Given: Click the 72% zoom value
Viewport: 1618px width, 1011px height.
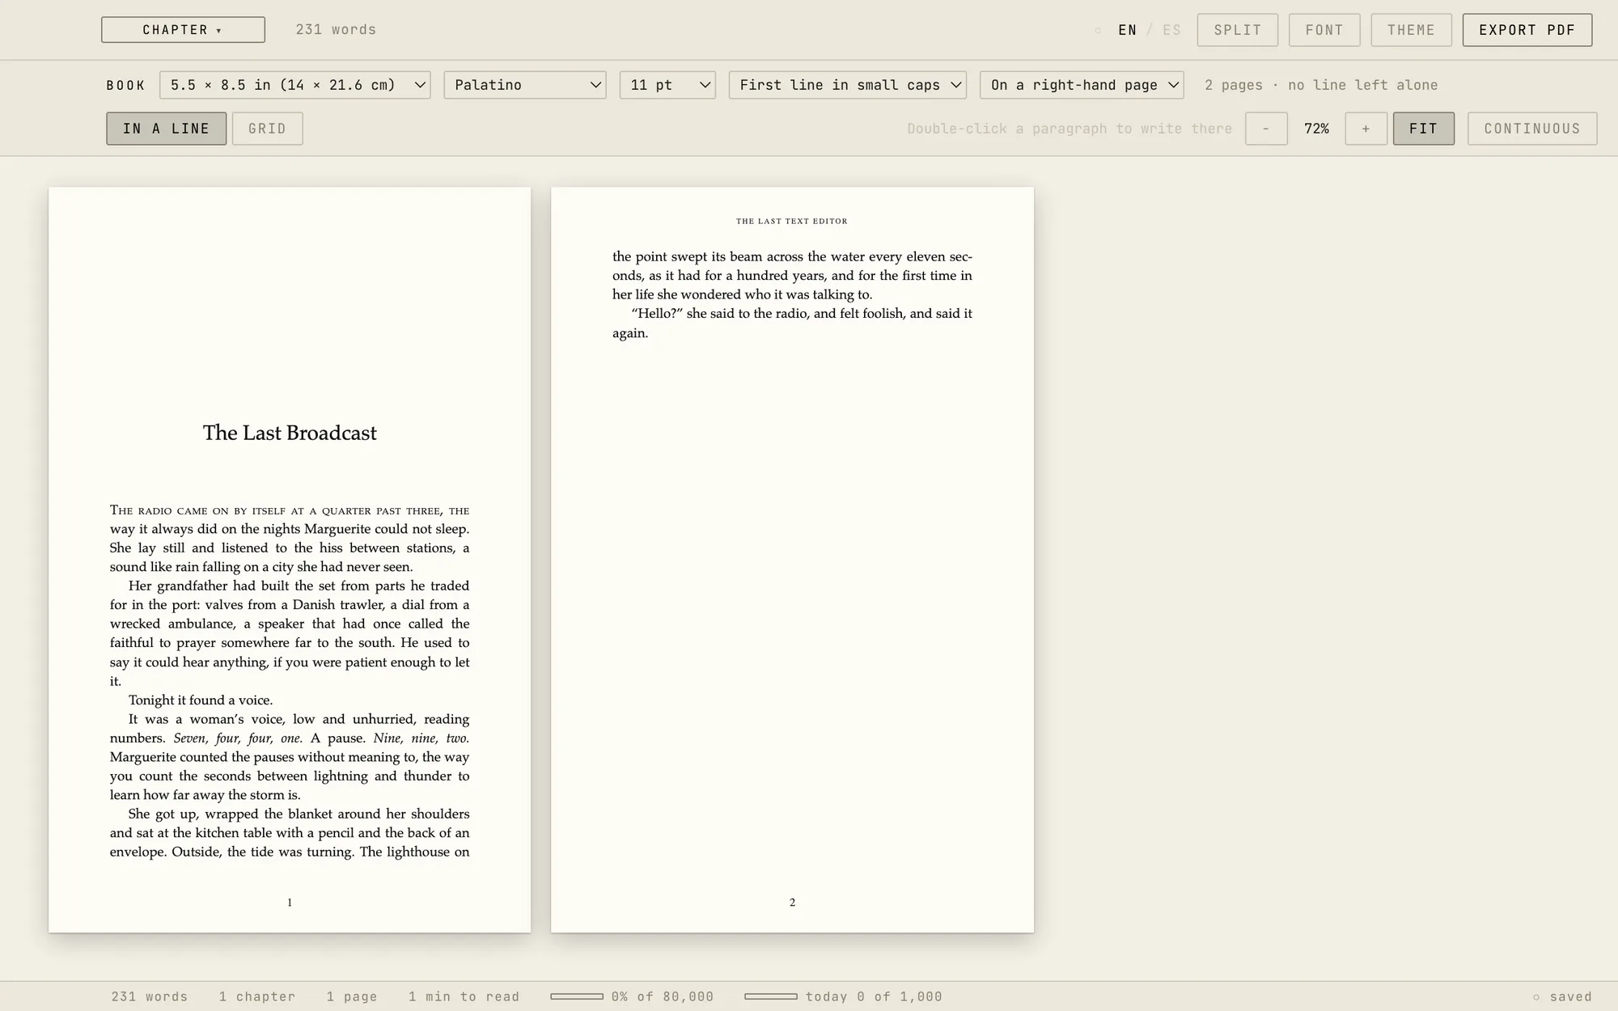Looking at the screenshot, I should pos(1316,129).
